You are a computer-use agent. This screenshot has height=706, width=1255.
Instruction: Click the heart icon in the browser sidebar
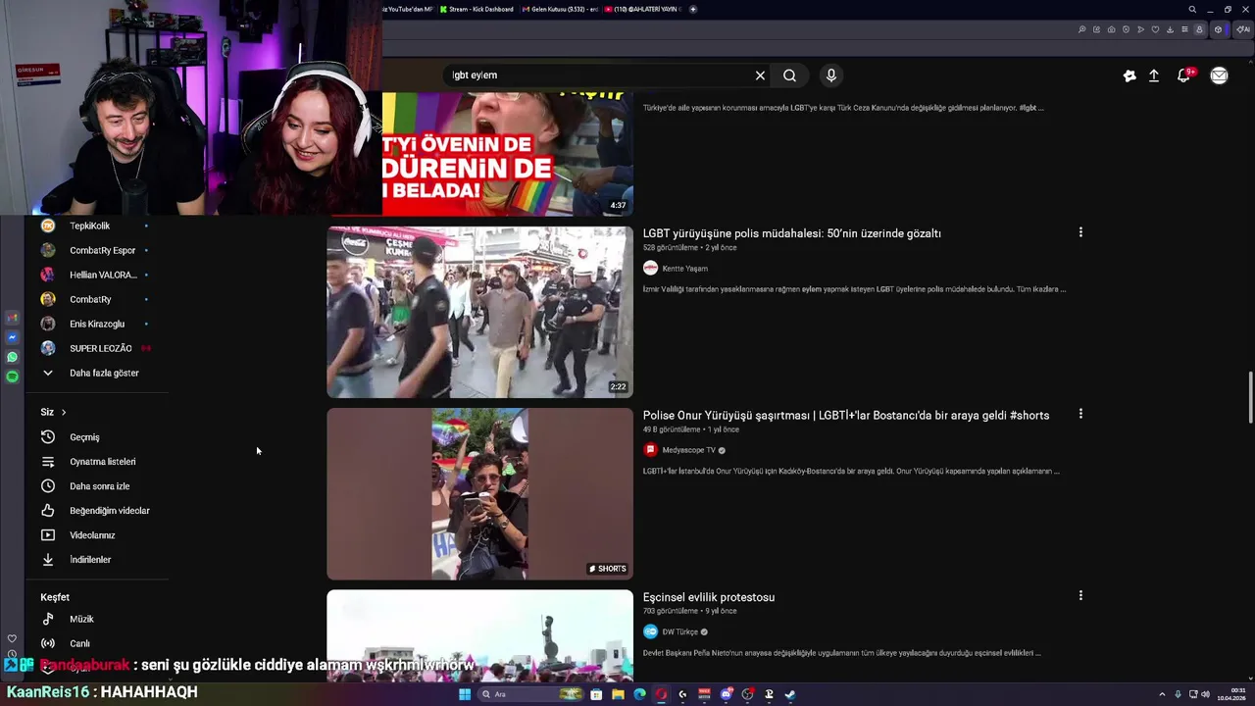click(x=12, y=638)
